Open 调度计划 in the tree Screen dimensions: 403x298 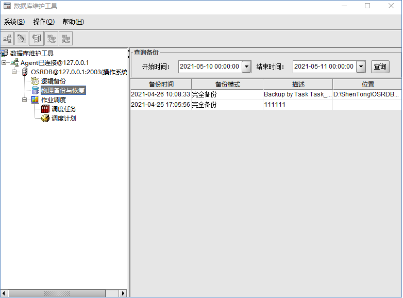64,118
